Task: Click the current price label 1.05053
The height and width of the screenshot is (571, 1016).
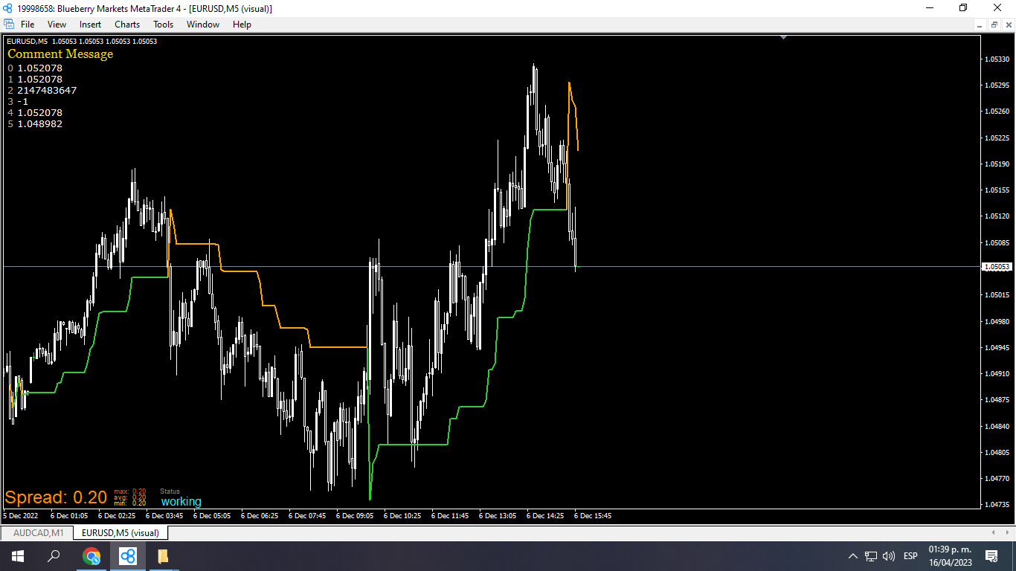Action: pyautogui.click(x=997, y=266)
